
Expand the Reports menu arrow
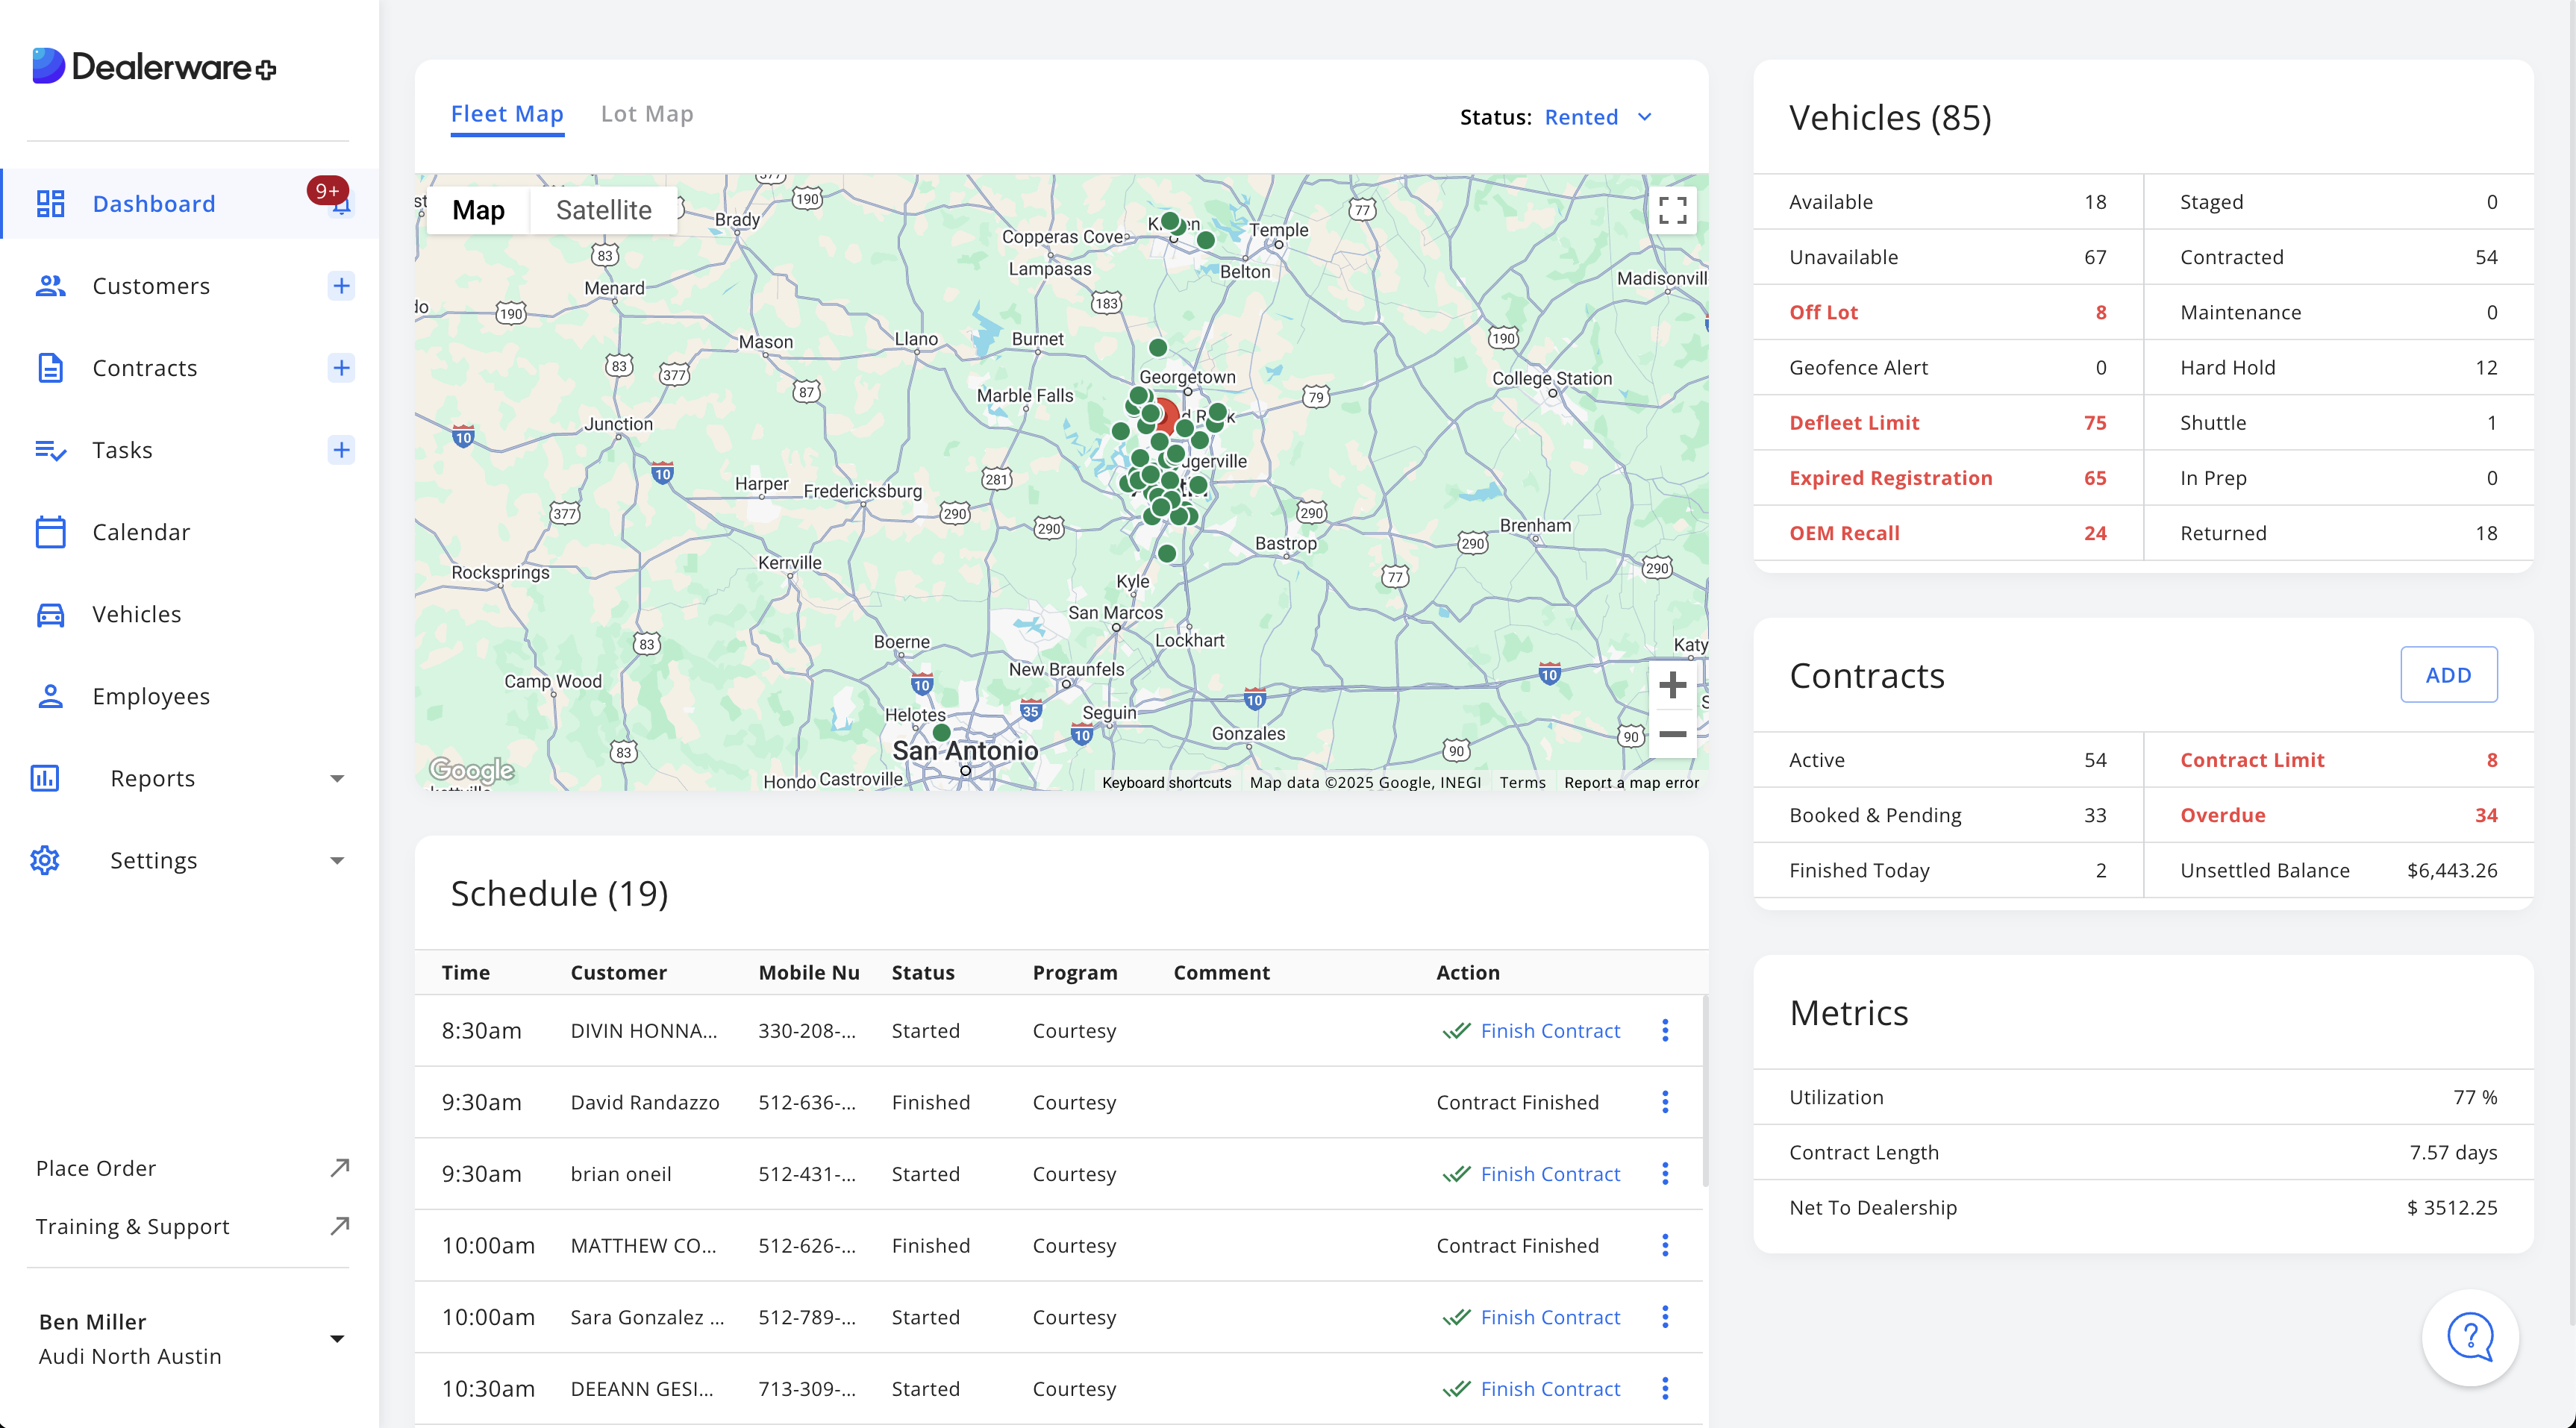337,778
